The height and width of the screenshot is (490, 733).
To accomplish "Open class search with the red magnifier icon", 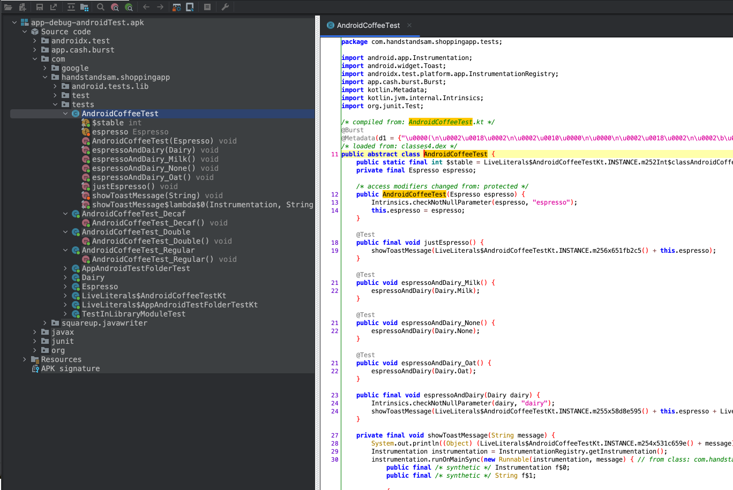I will (x=115, y=7).
